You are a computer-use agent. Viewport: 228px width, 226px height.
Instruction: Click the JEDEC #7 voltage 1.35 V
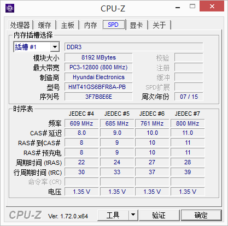[x=188, y=192]
